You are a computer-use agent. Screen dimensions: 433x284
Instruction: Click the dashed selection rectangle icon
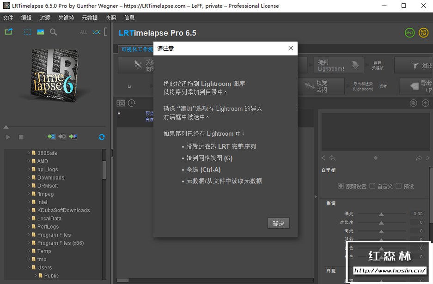[x=28, y=32]
